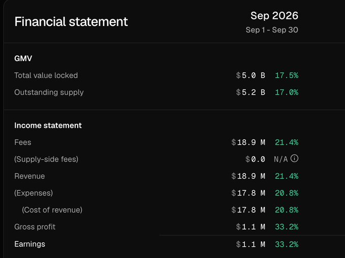The height and width of the screenshot is (258, 345).
Task: Click the $17.8 M Cost of revenue value
Action: click(x=248, y=210)
